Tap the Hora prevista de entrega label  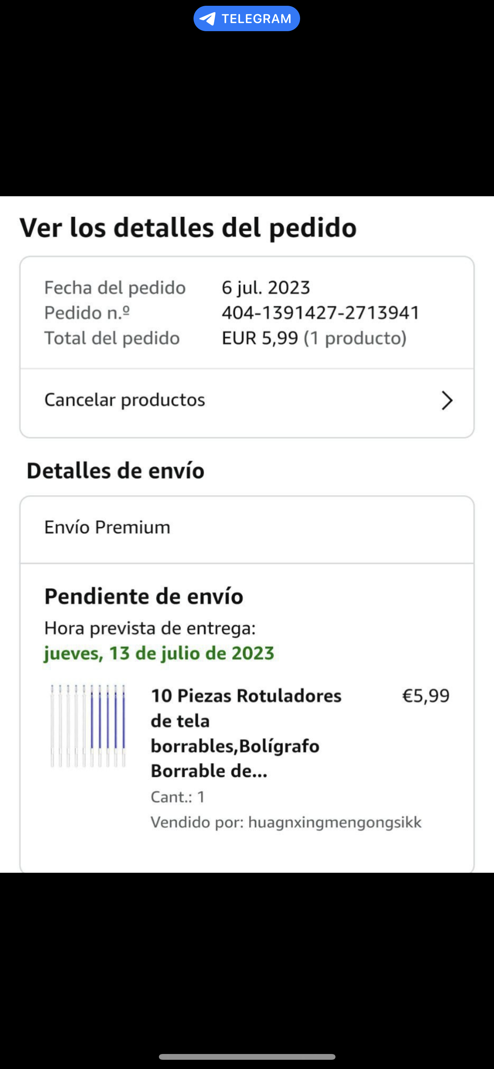coord(150,628)
